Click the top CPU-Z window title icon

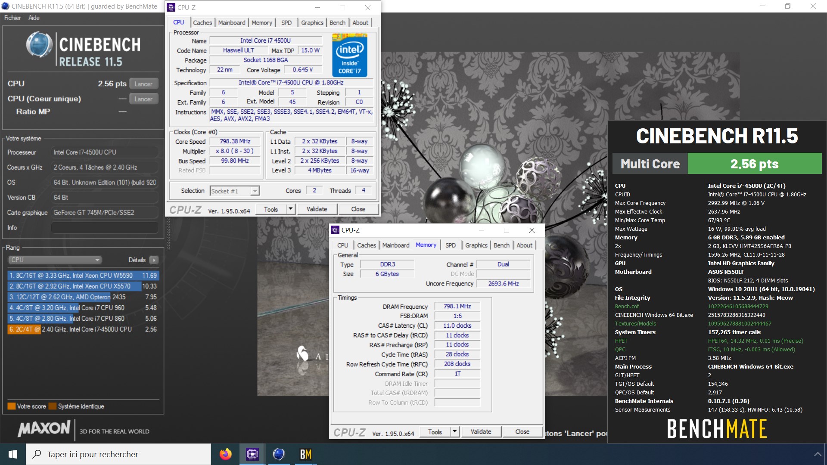click(171, 7)
